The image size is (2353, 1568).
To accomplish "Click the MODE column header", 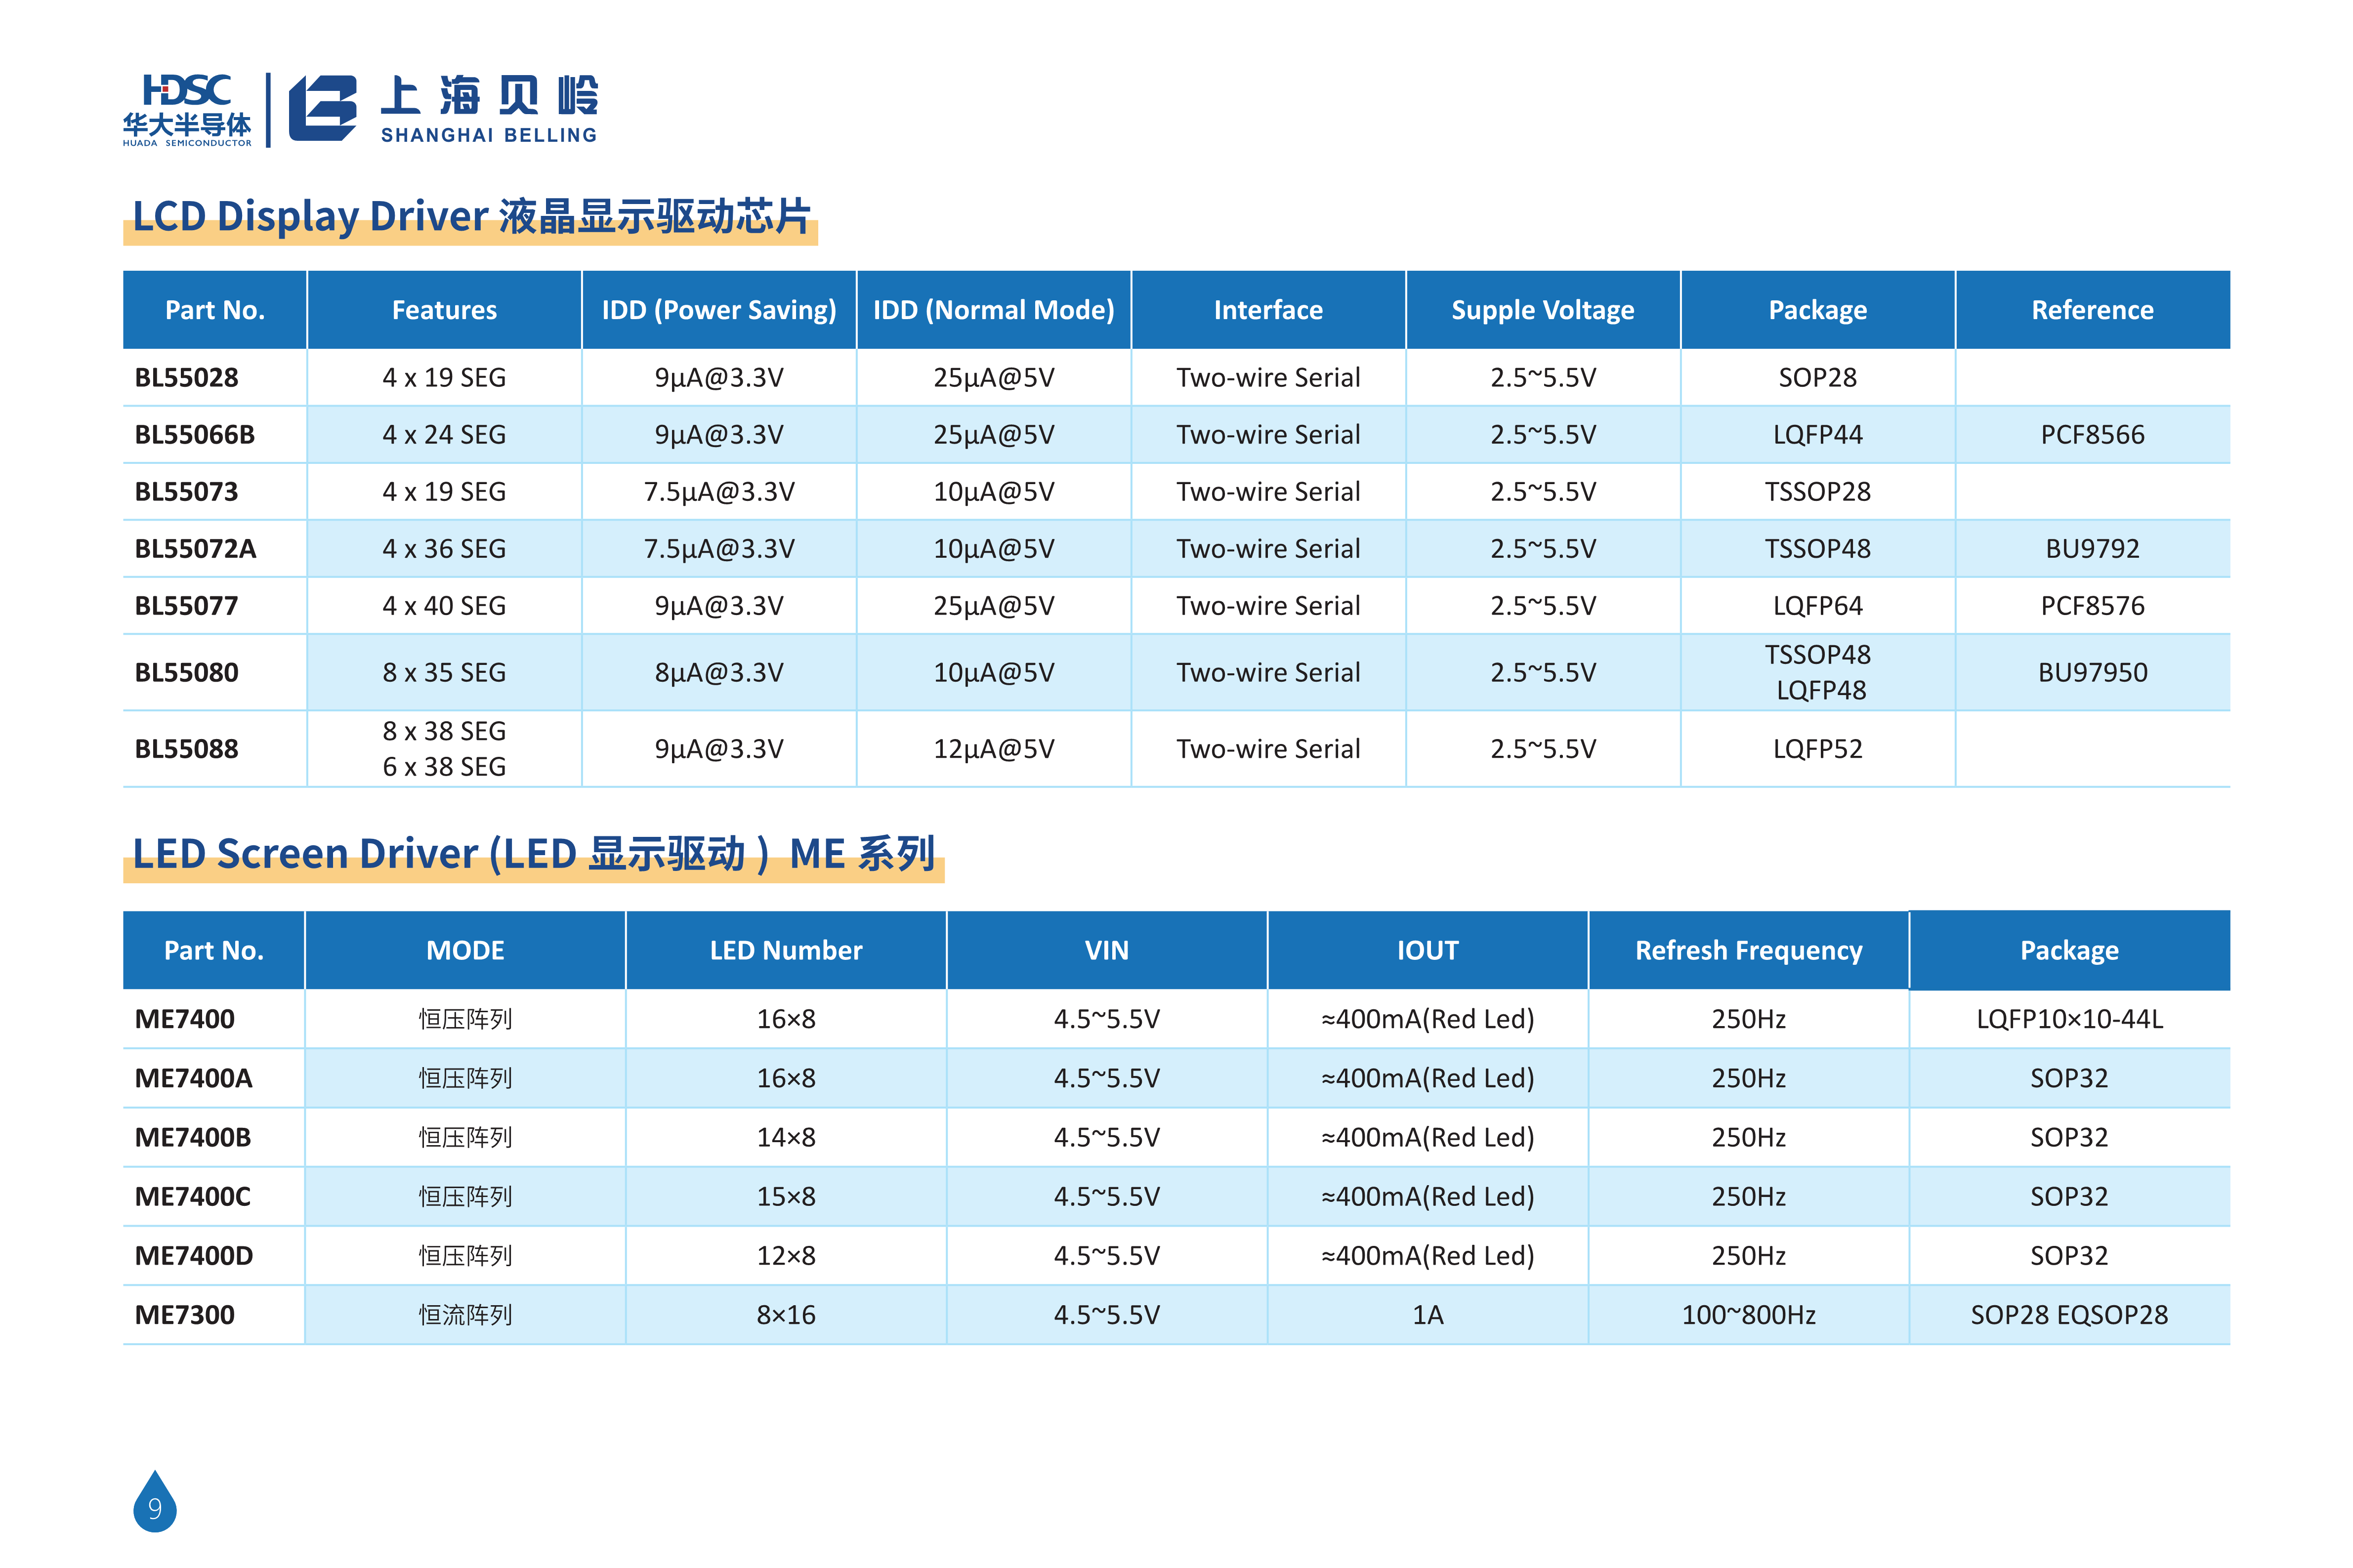I will [x=465, y=950].
